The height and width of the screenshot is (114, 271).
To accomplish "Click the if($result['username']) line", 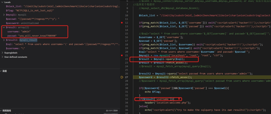I will click(157, 99).
